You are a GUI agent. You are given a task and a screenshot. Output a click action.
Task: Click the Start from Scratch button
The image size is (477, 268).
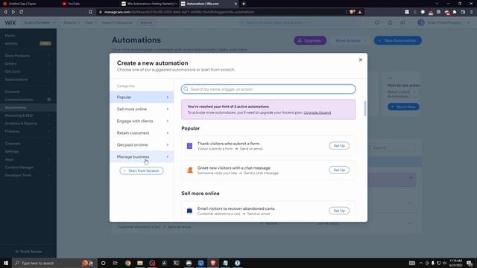click(142, 170)
